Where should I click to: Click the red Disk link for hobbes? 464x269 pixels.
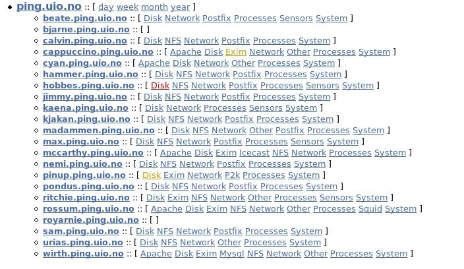(160, 86)
